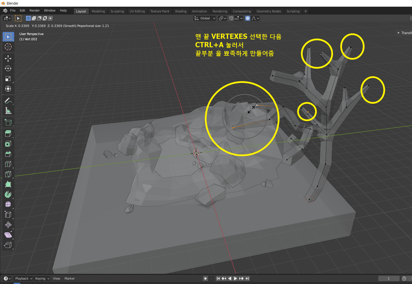Select the Bevel tool
Screen dimensions: 412x284
8,154
